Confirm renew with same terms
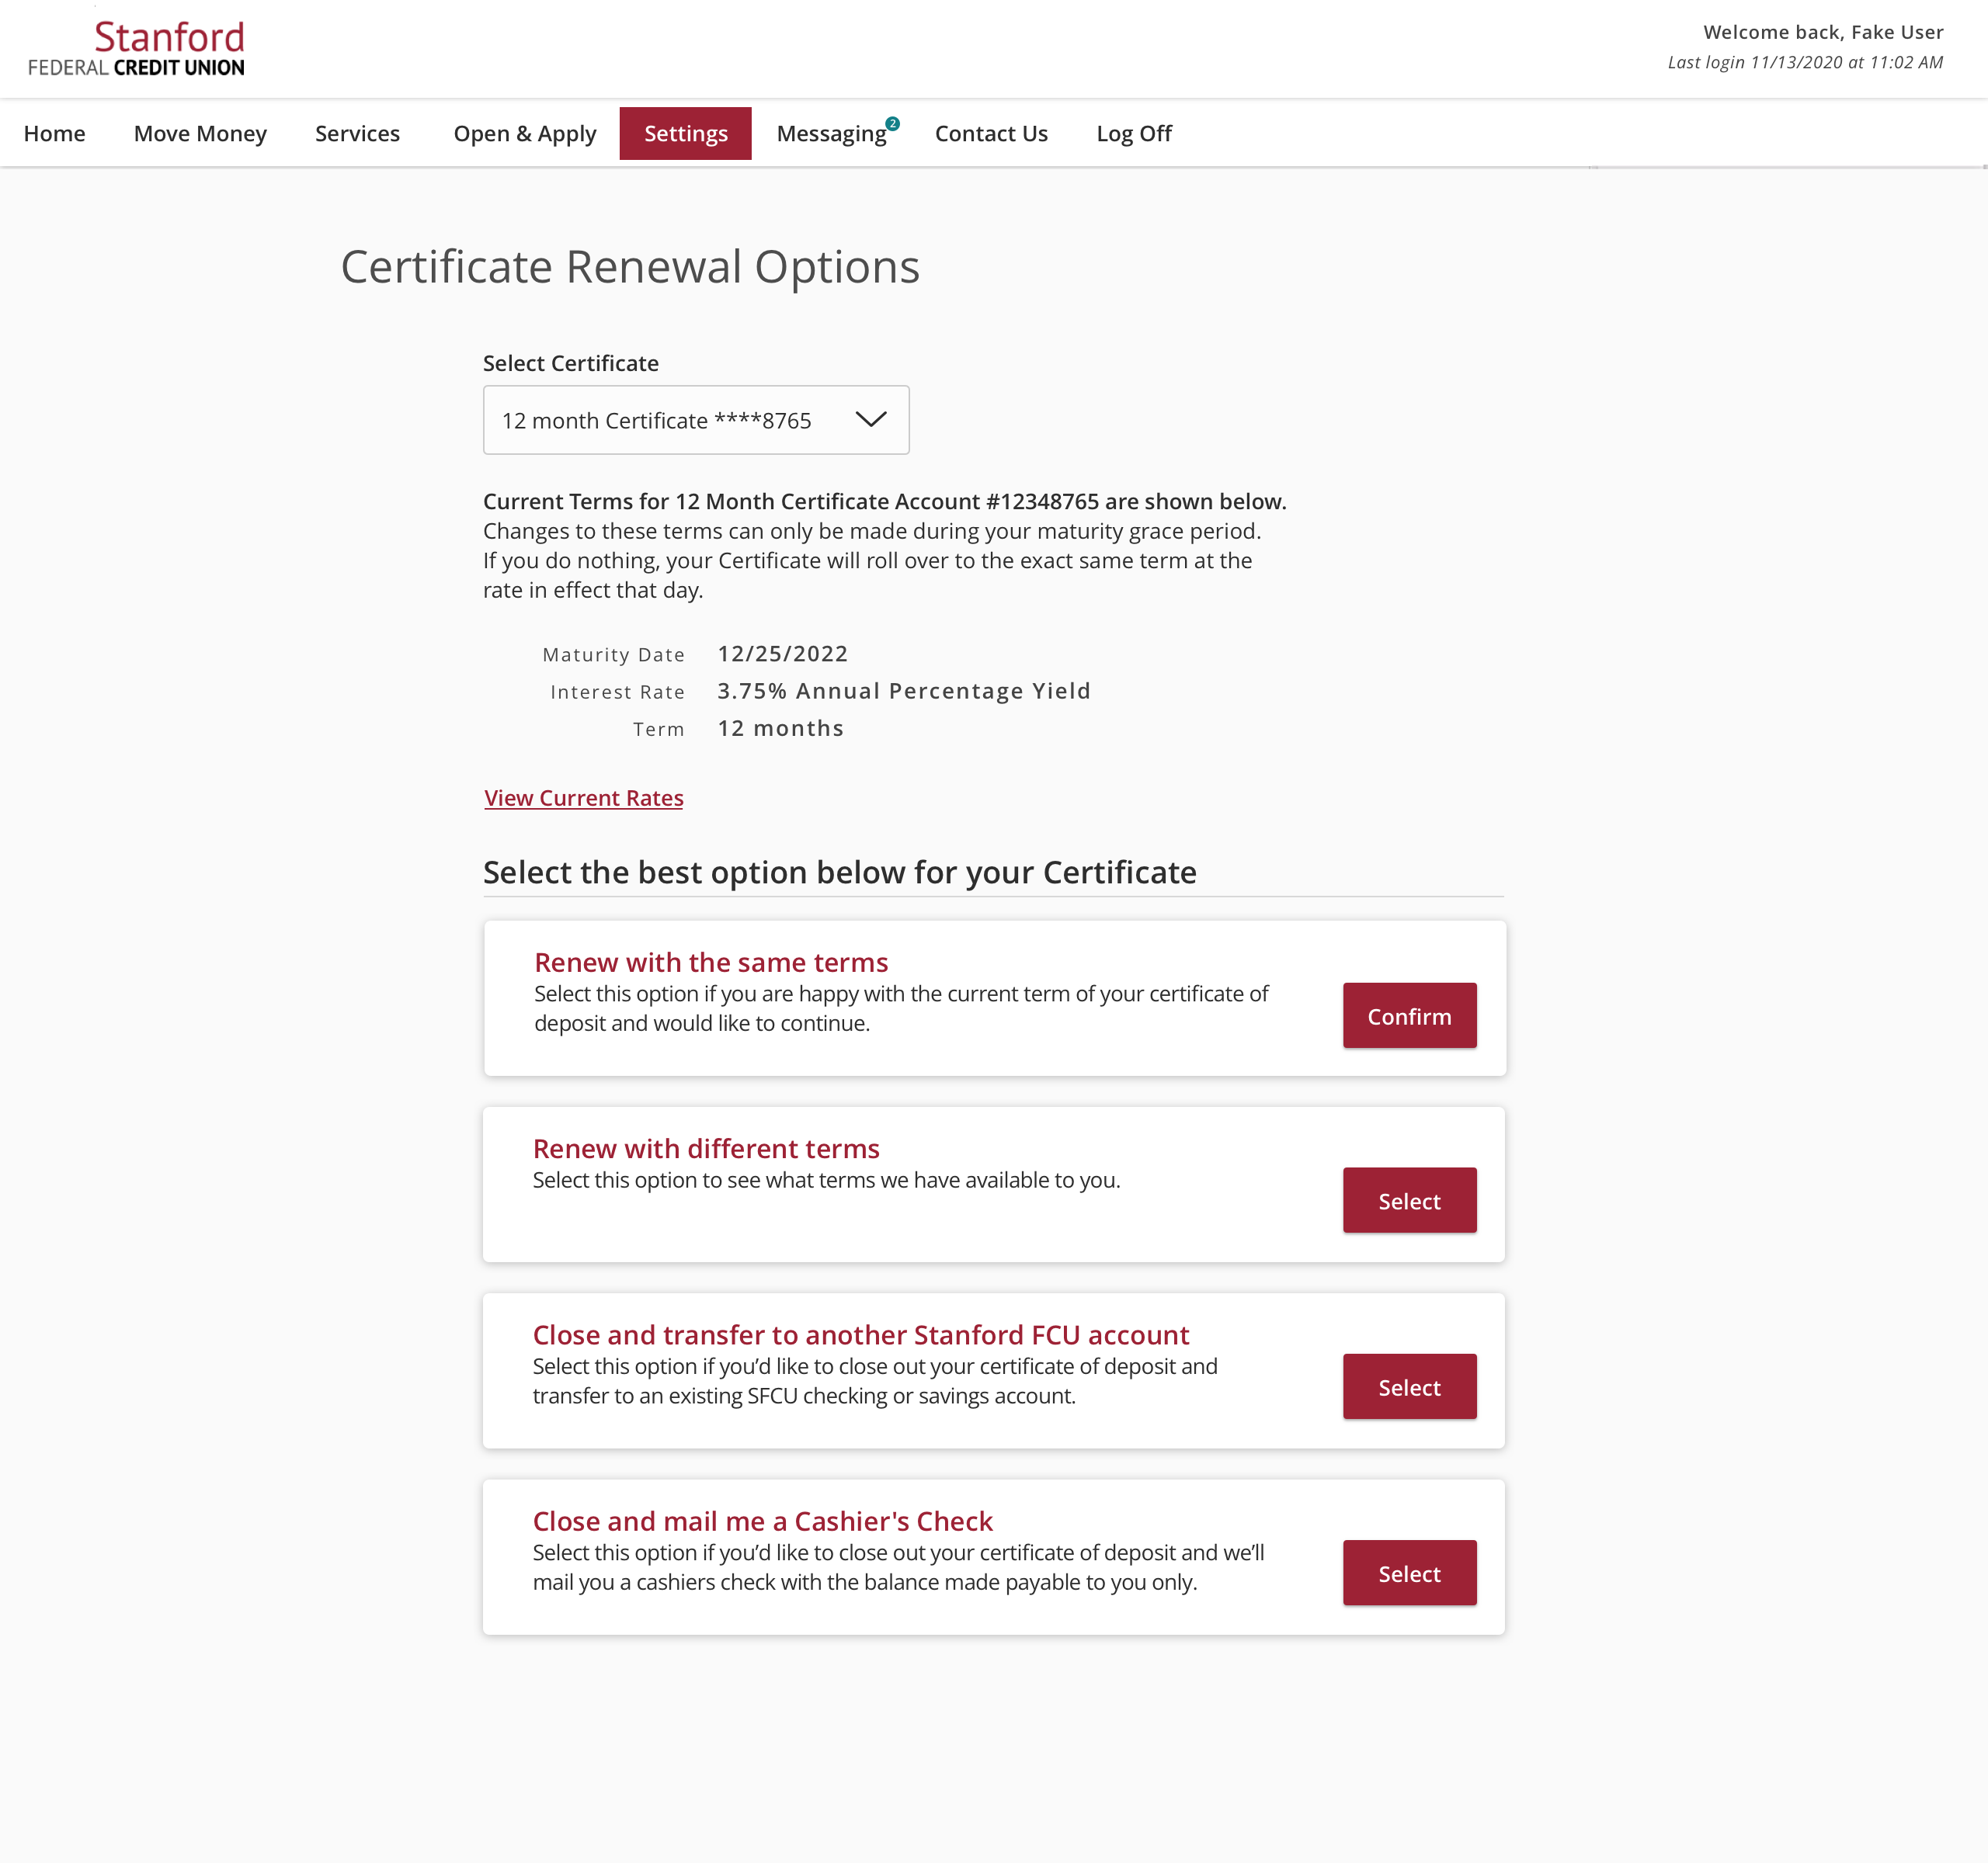The image size is (1988, 1863). [x=1410, y=1015]
